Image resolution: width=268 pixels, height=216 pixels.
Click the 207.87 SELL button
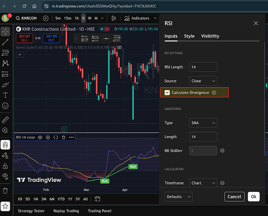(24, 38)
